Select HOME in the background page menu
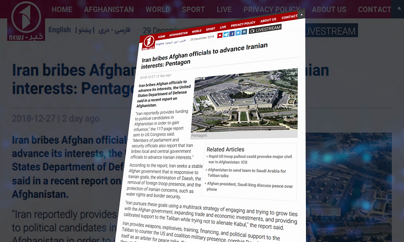Screen dimensions: 404x242 (62, 10)
